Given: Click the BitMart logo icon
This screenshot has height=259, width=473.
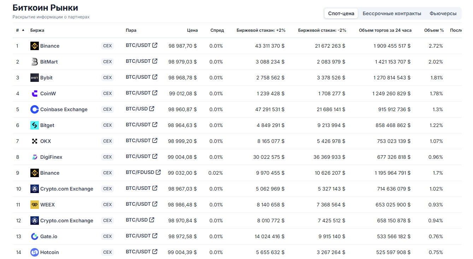Looking at the screenshot, I should point(34,62).
